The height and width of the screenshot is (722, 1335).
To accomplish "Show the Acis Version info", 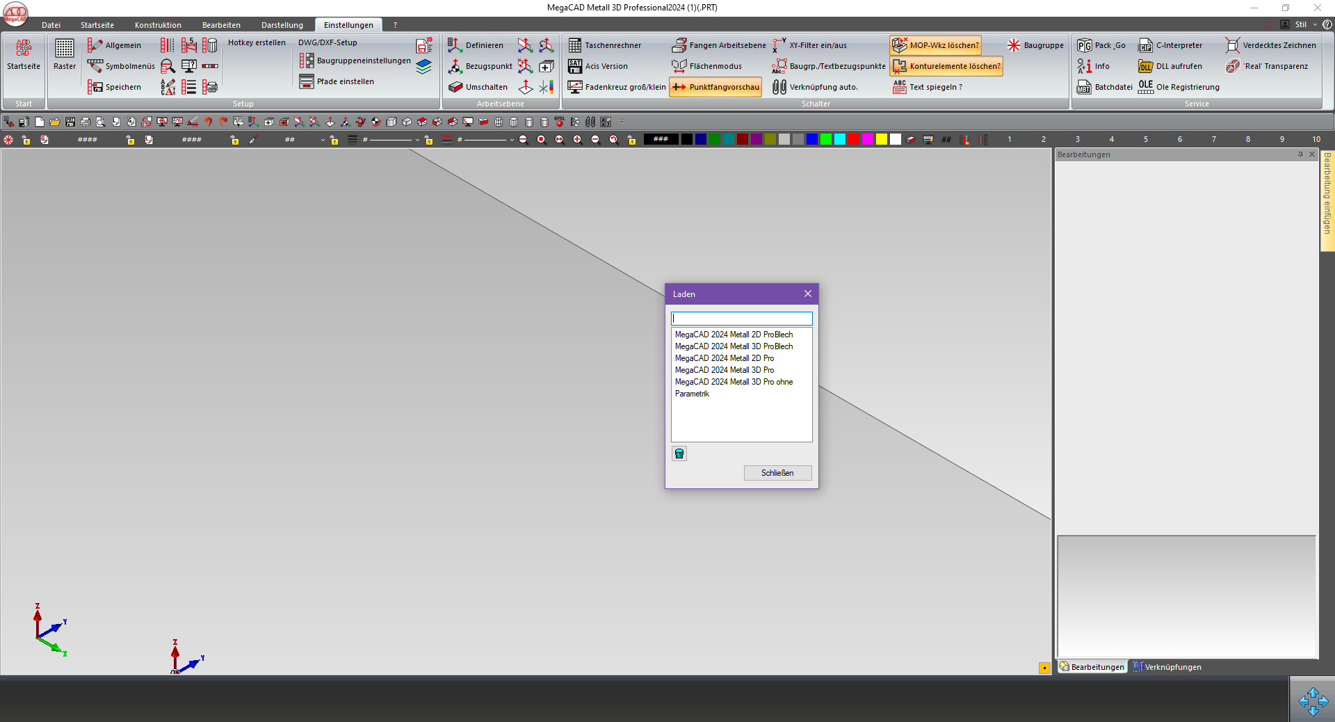I will click(x=598, y=66).
